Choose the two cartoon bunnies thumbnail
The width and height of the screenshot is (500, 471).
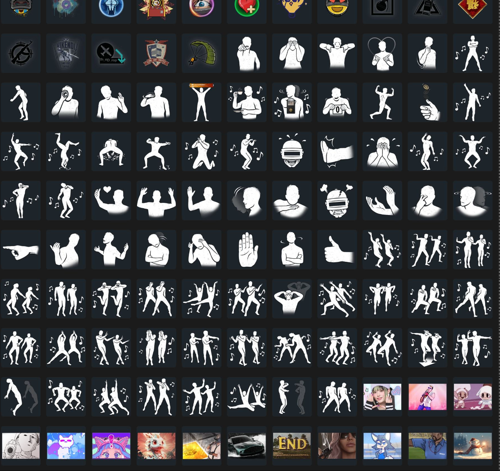[x=473, y=397]
